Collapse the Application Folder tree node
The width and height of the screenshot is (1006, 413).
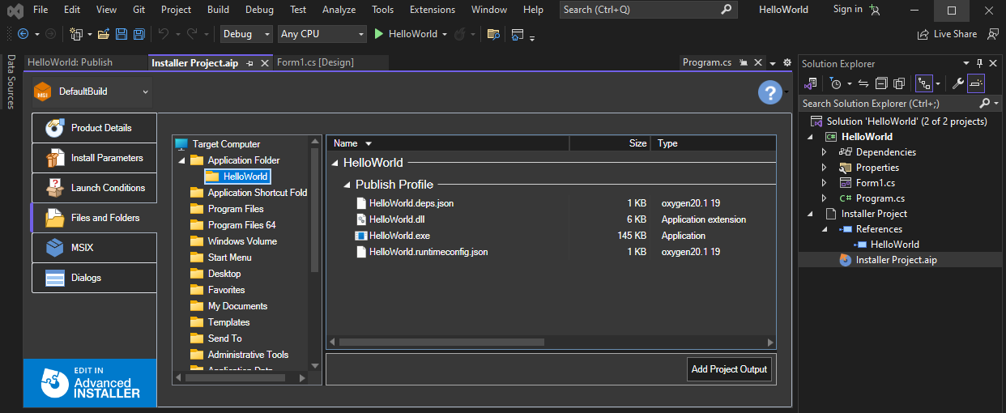pyautogui.click(x=181, y=160)
